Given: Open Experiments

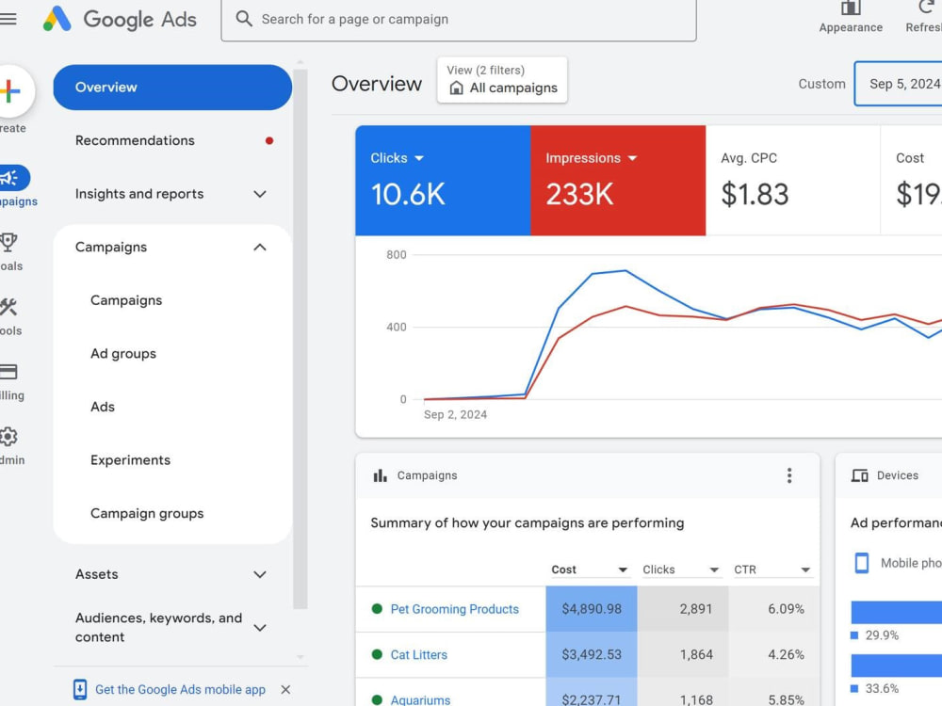Looking at the screenshot, I should (130, 460).
